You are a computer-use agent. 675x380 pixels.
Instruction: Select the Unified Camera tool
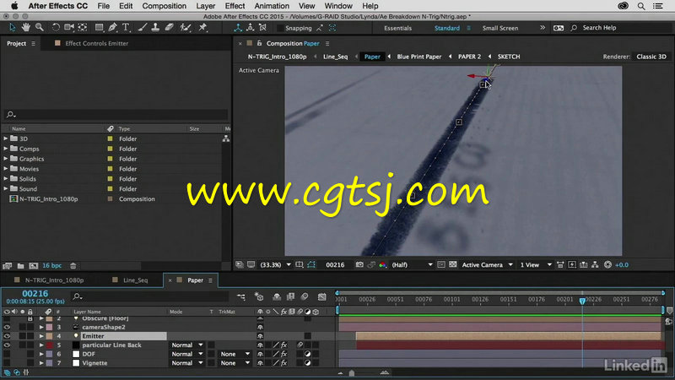[x=69, y=28]
